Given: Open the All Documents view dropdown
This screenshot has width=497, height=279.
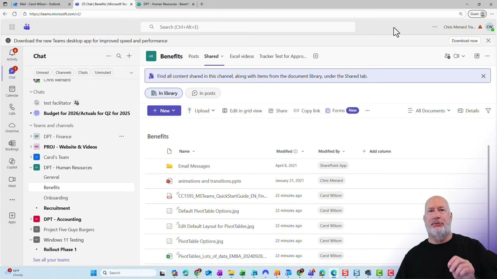Looking at the screenshot, I should coord(429,110).
